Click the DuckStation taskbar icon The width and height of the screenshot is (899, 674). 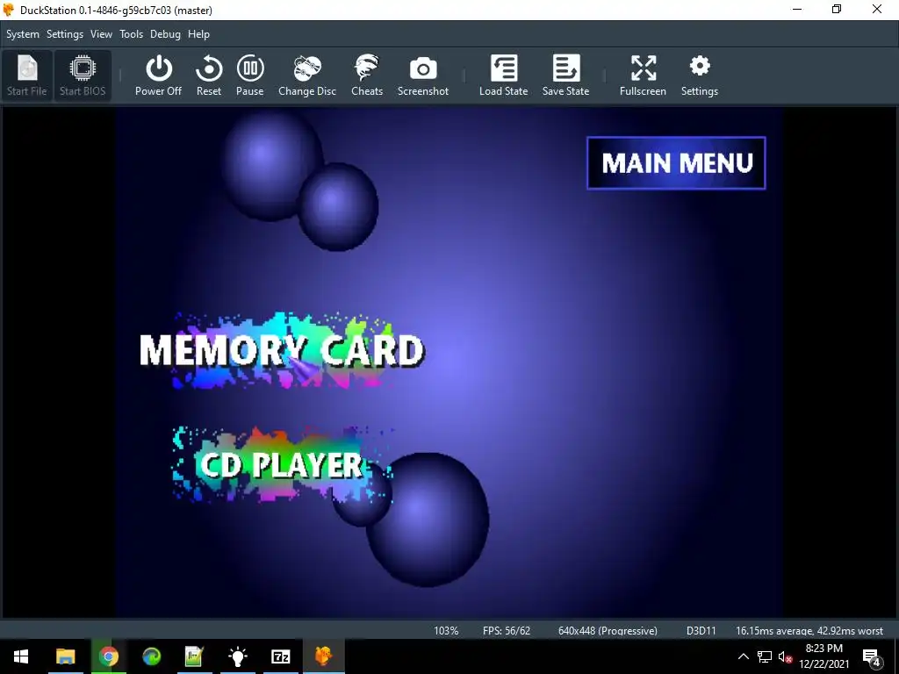tap(324, 656)
